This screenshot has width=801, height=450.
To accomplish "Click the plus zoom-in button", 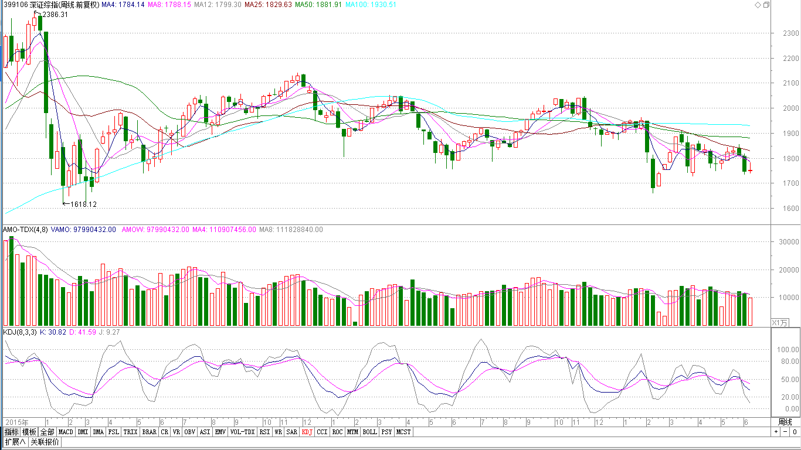I will [x=776, y=432].
